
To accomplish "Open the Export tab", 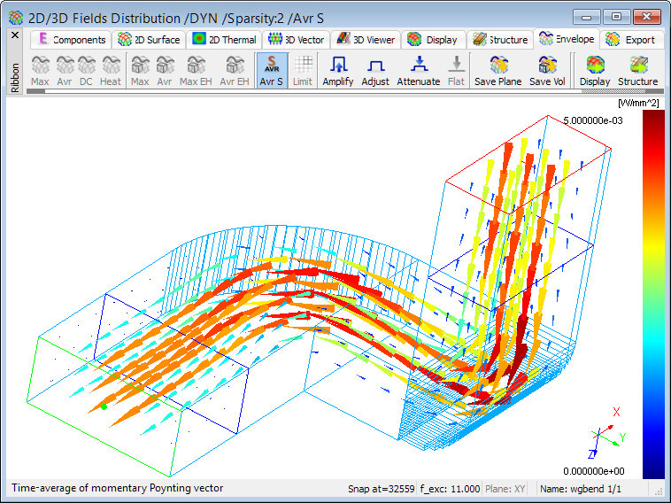I will click(x=631, y=40).
